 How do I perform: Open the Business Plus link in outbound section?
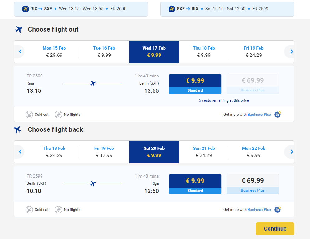point(259,115)
